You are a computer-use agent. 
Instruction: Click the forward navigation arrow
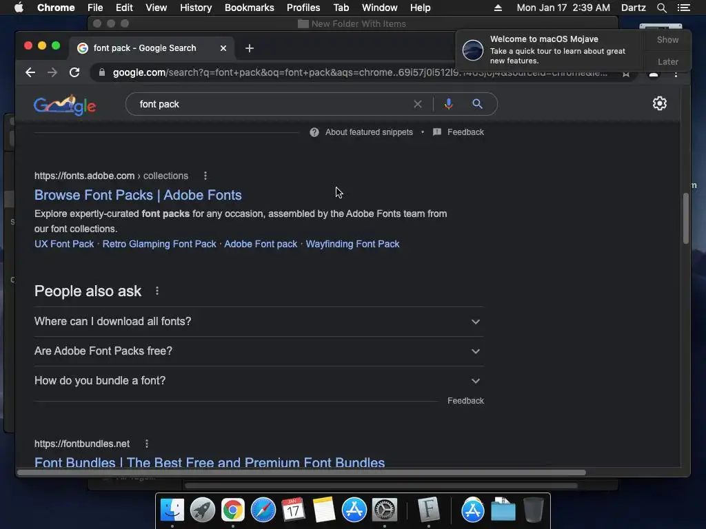[x=52, y=72]
